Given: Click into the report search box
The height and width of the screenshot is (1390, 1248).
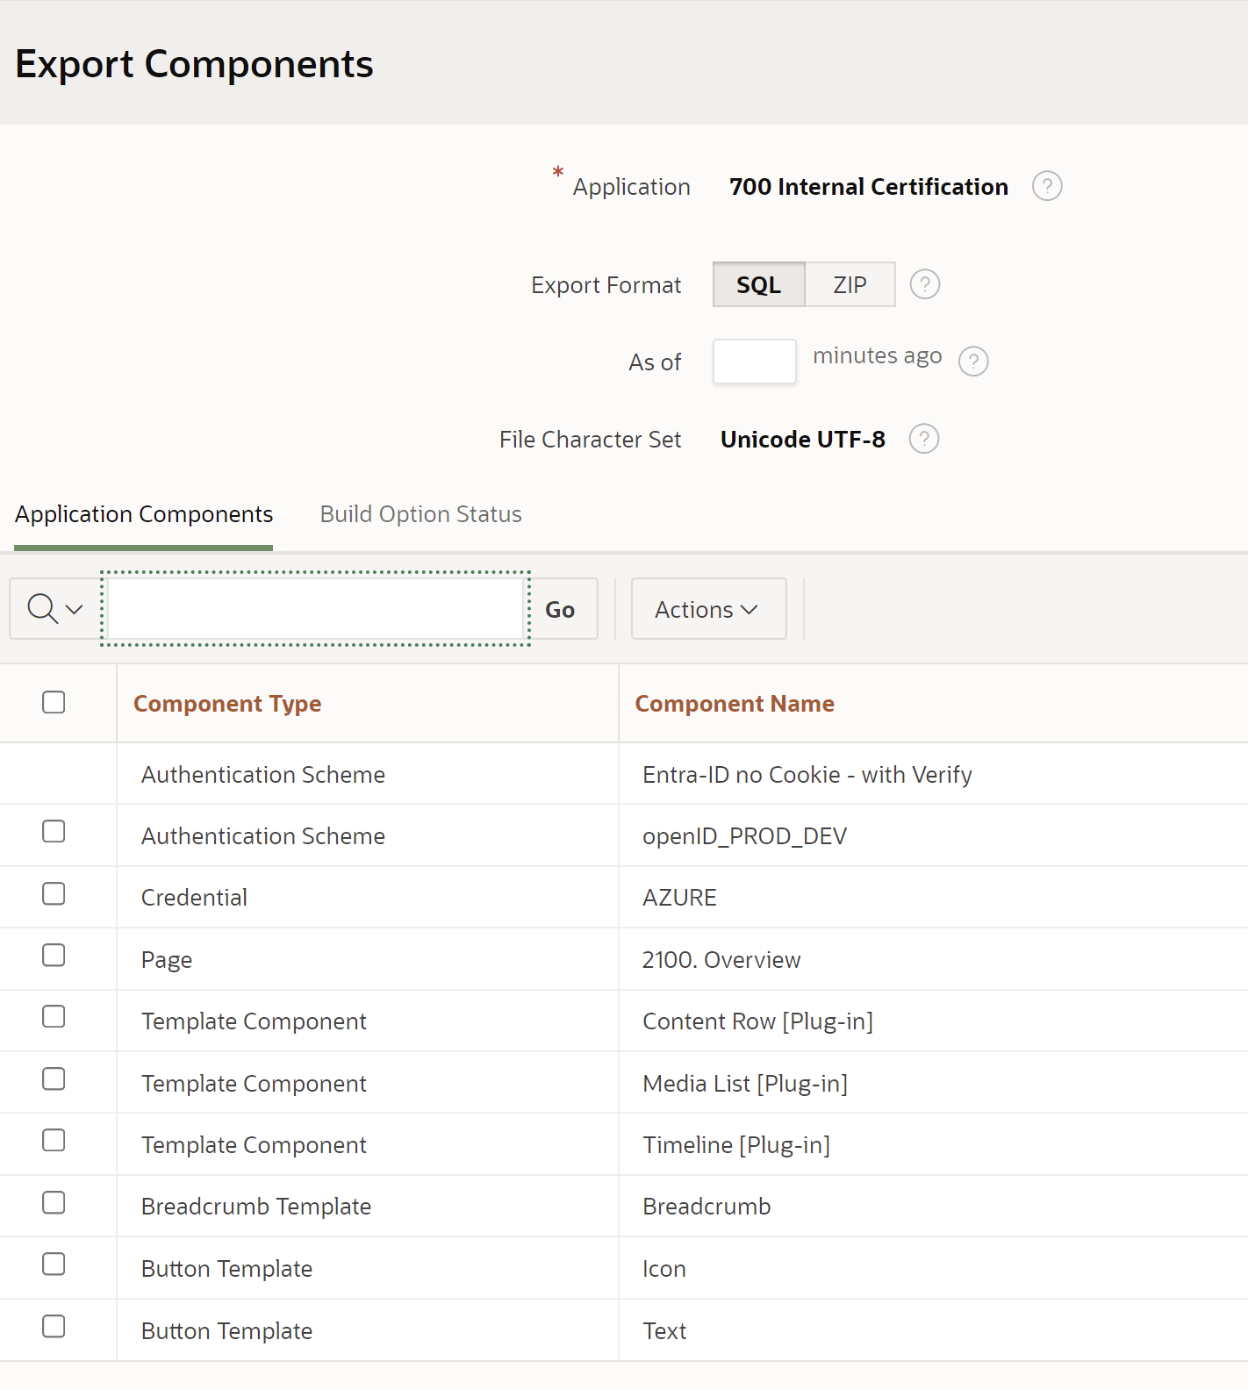Looking at the screenshot, I should 316,608.
